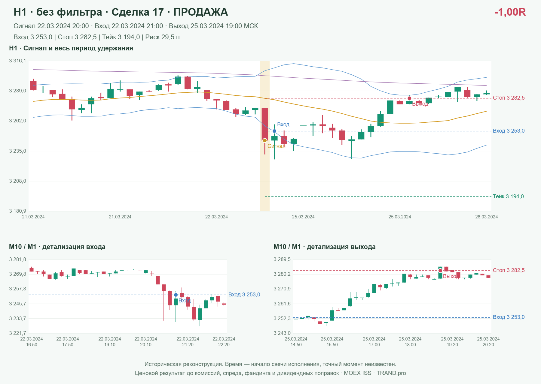Click the orange Сигнал marker dot on H1 chart

[x=265, y=140]
